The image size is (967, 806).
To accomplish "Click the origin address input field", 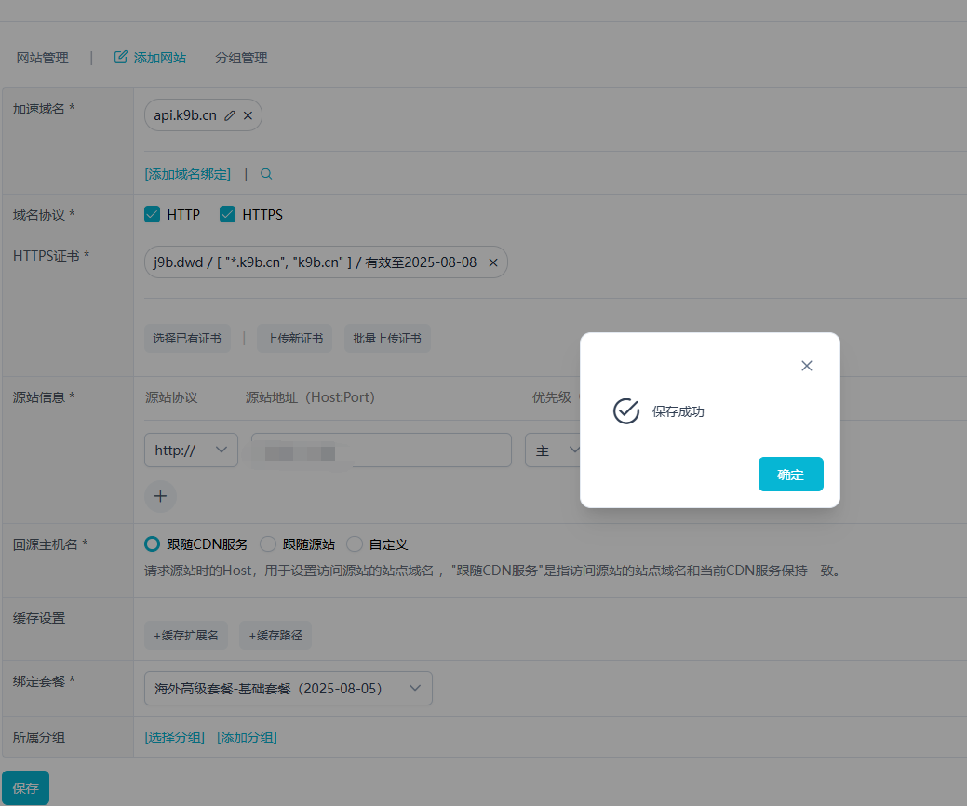I will click(x=382, y=450).
